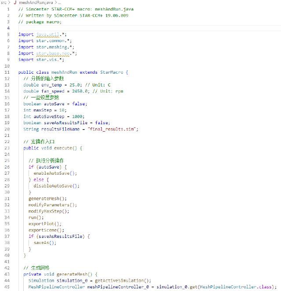Click 'meshPipelineController_0' variable name
This screenshot has height=291, width=281.
click(x=118, y=287)
